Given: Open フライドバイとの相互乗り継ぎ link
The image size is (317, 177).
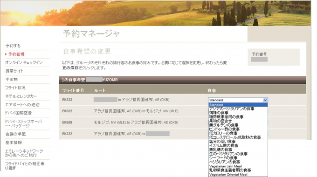Looking at the screenshot, I should (x=25, y=166).
